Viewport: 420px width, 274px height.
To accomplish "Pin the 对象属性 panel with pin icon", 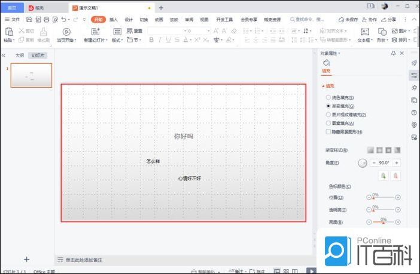I will [x=393, y=53].
